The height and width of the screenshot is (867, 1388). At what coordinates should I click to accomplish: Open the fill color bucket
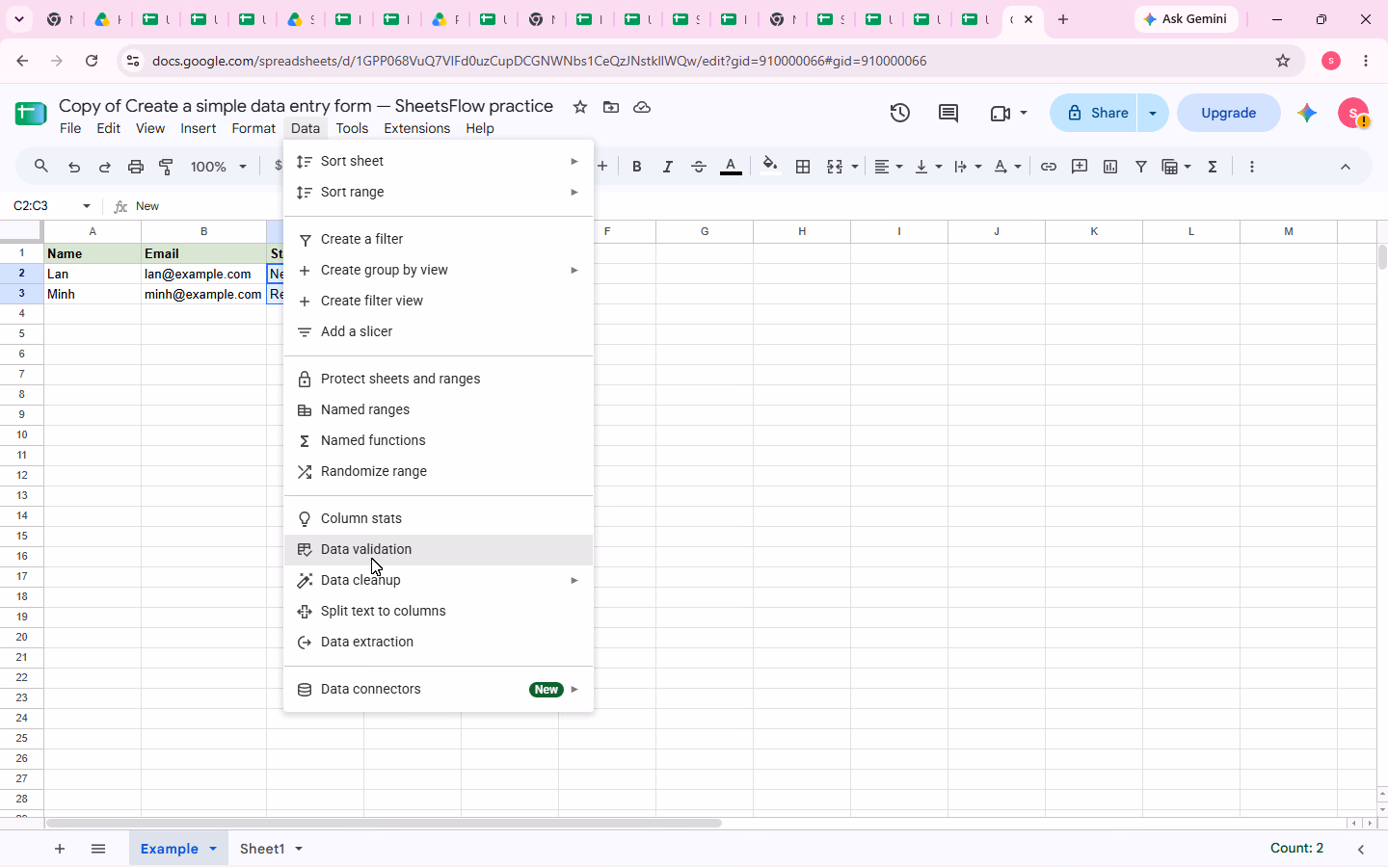pos(769,166)
